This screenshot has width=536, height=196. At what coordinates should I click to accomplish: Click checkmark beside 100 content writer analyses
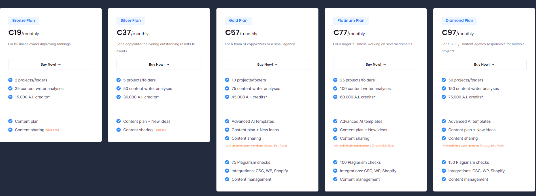tap(335, 89)
